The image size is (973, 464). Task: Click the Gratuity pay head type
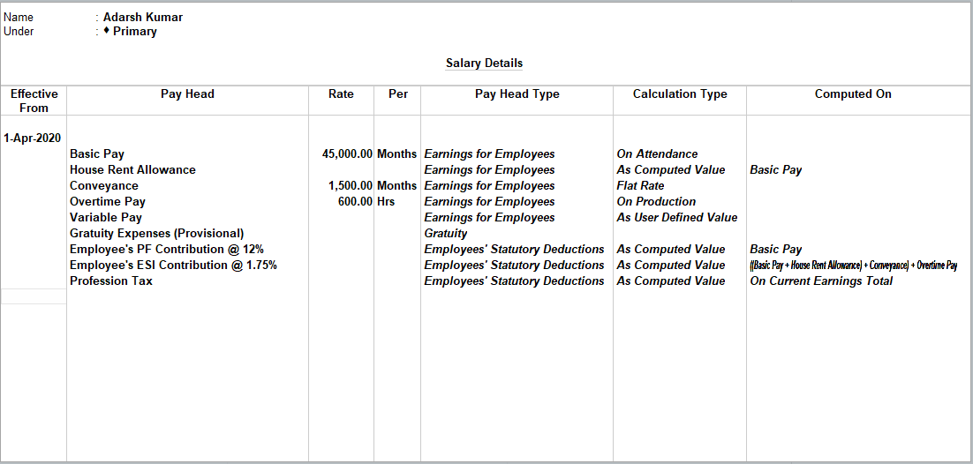tap(446, 233)
